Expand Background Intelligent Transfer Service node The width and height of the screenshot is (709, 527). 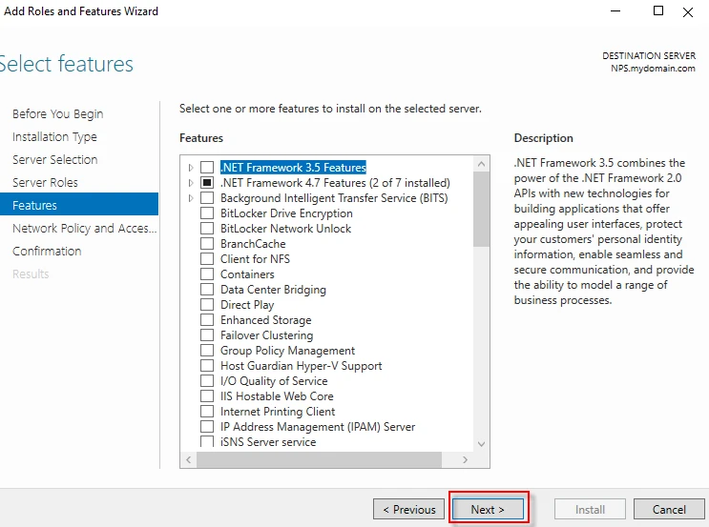pos(191,198)
